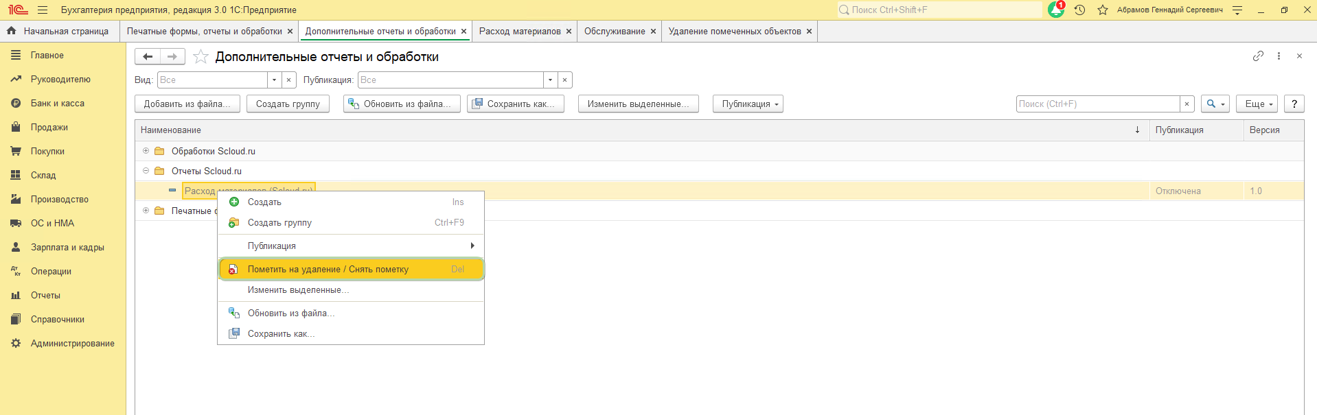Viewport: 1317px width, 415px height.
Task: Focus the list search field Поиск (Ctrl+F)
Action: [1098, 104]
